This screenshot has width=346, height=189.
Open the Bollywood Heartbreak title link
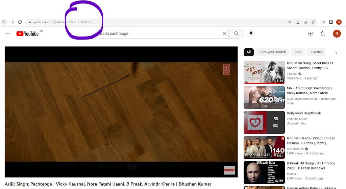[x=304, y=113]
